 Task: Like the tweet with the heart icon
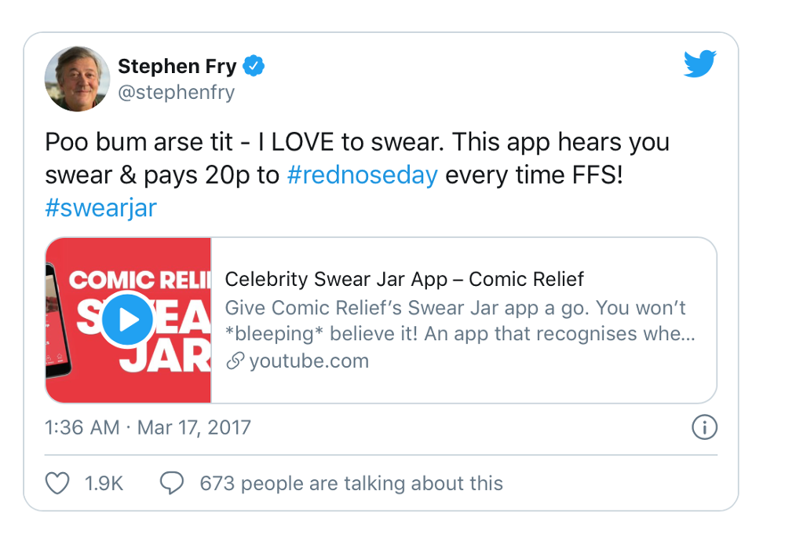[57, 482]
